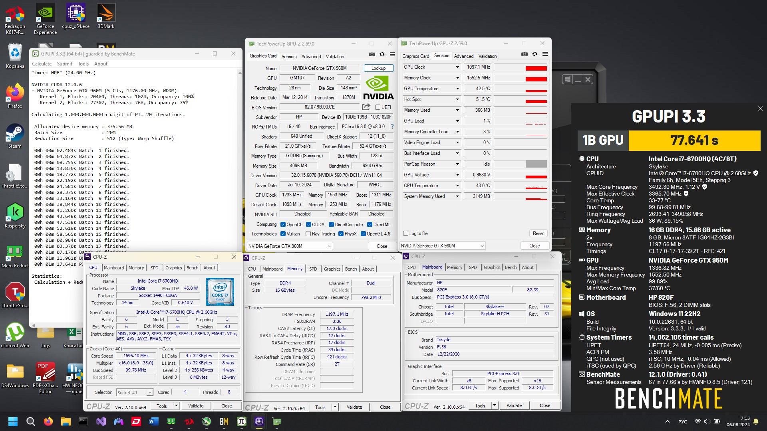
Task: Switch to Advanced tab in left GPU-Z window
Action: click(x=311, y=57)
